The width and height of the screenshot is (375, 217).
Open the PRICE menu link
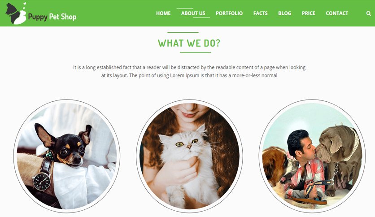coord(309,13)
